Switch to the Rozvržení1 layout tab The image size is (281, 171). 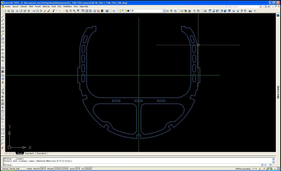coord(30,153)
